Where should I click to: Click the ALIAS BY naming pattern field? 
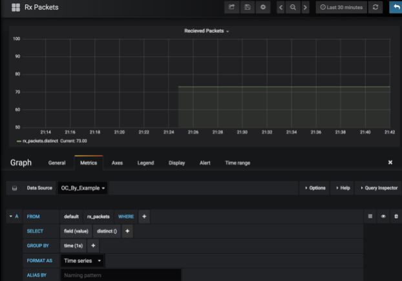(x=121, y=275)
